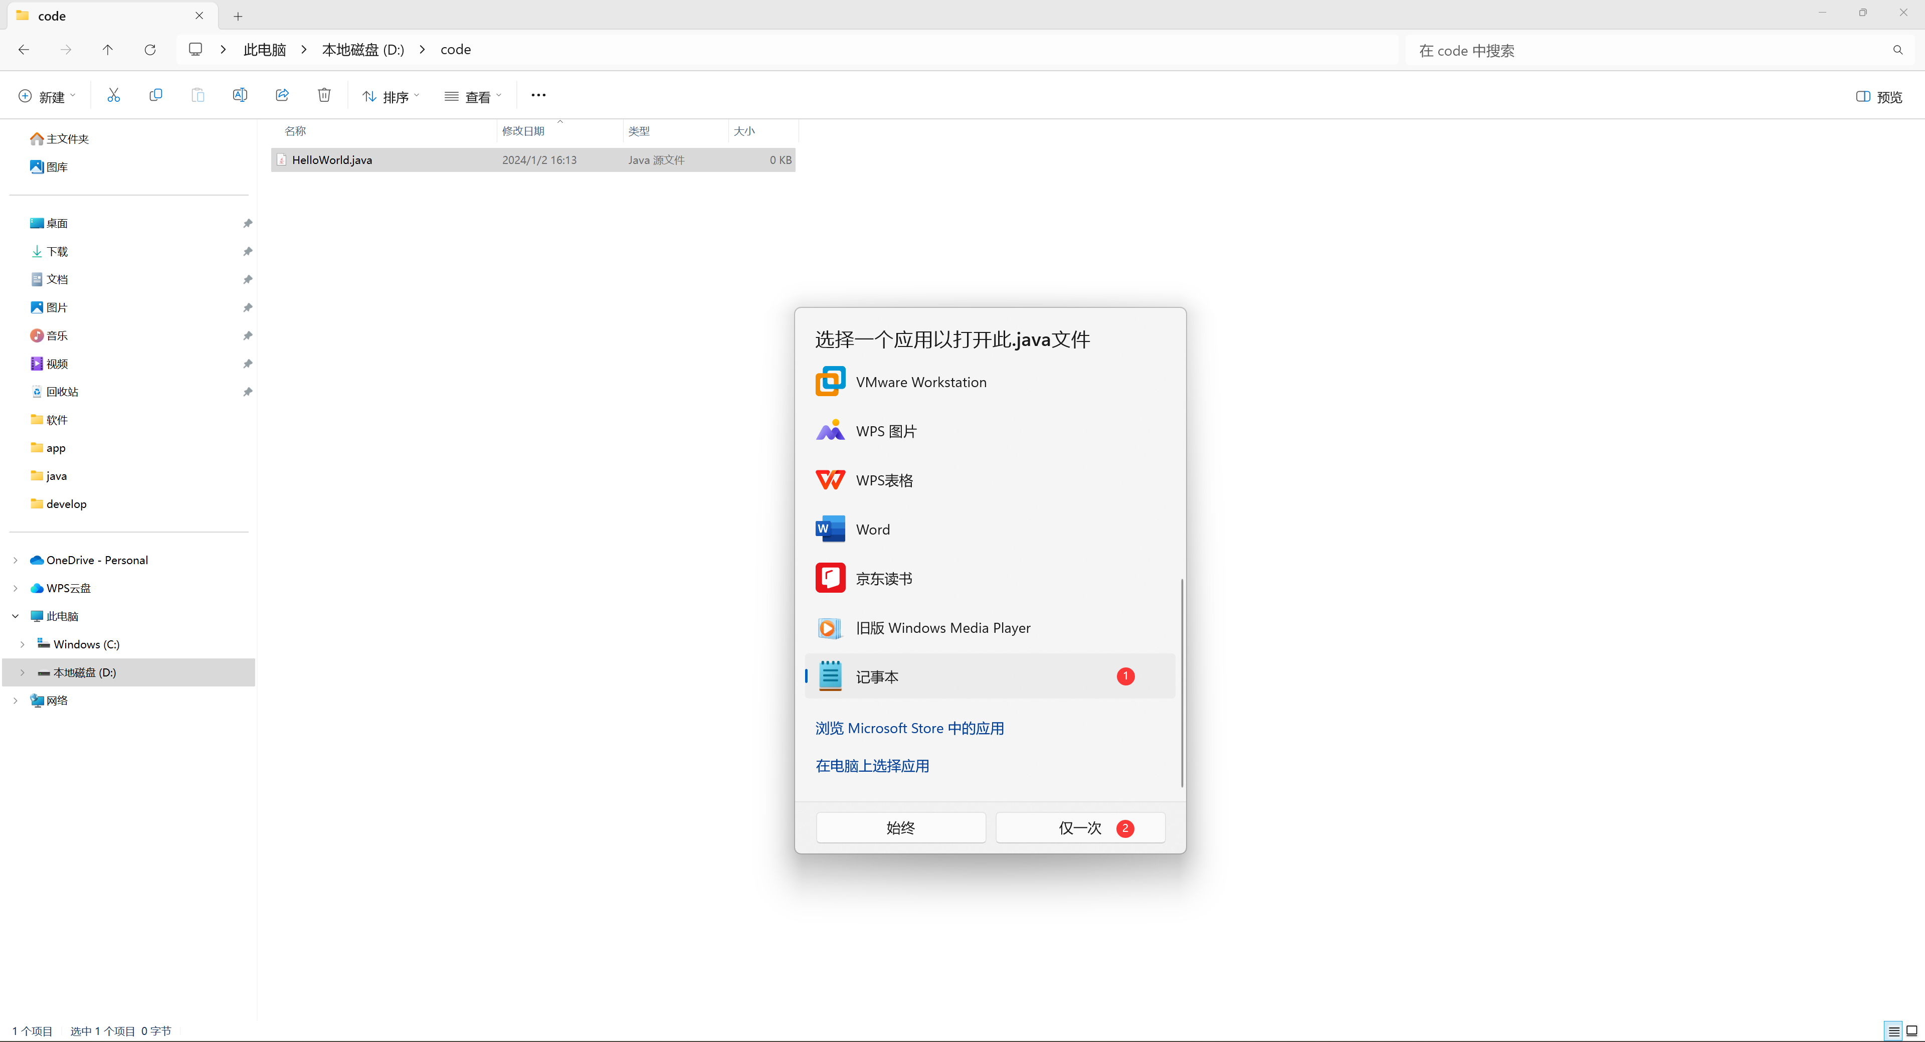Expand OneDrive - Personal tree node
This screenshot has height=1042, width=1925.
point(15,560)
